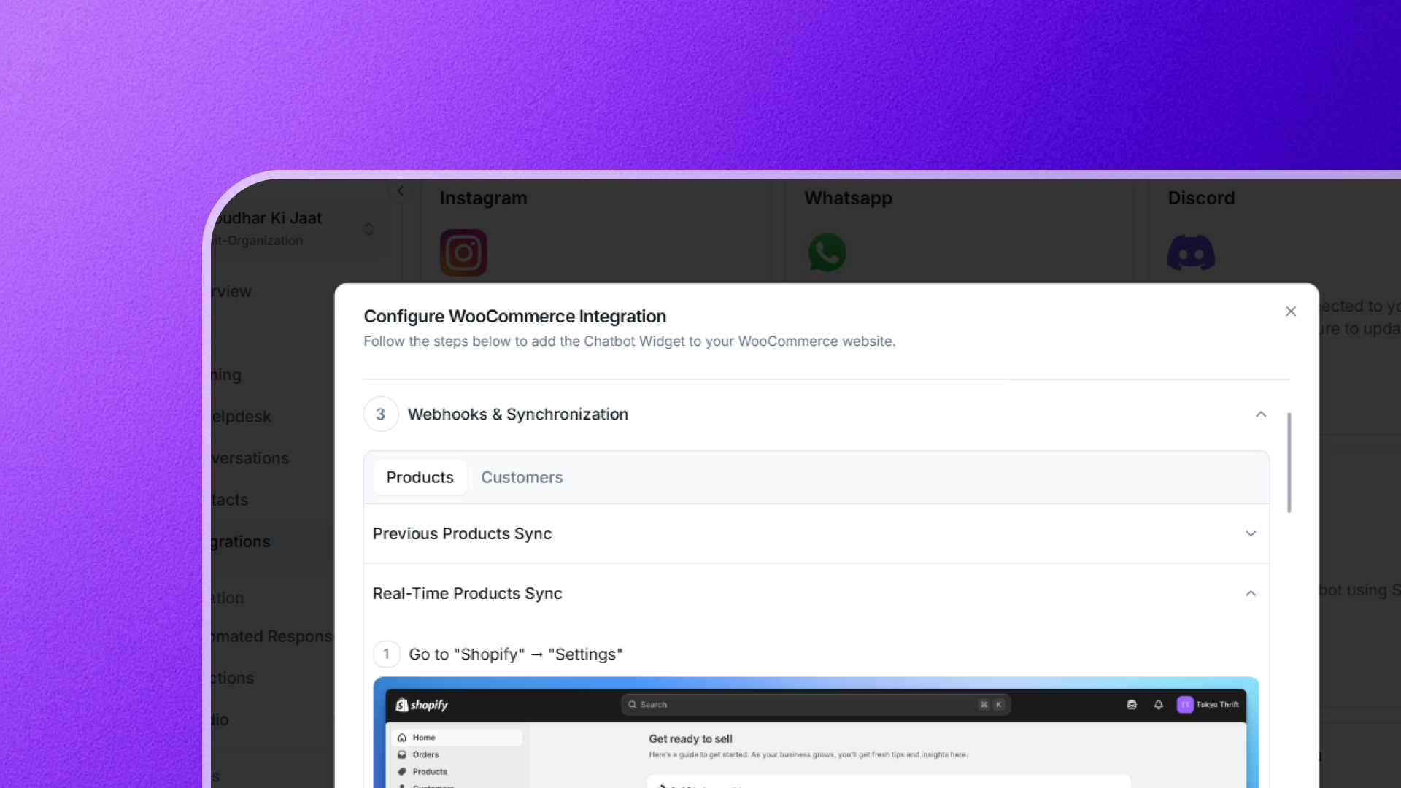Image resolution: width=1401 pixels, height=788 pixels.
Task: Collapse the Real-Time Products Sync section
Action: click(x=1251, y=593)
